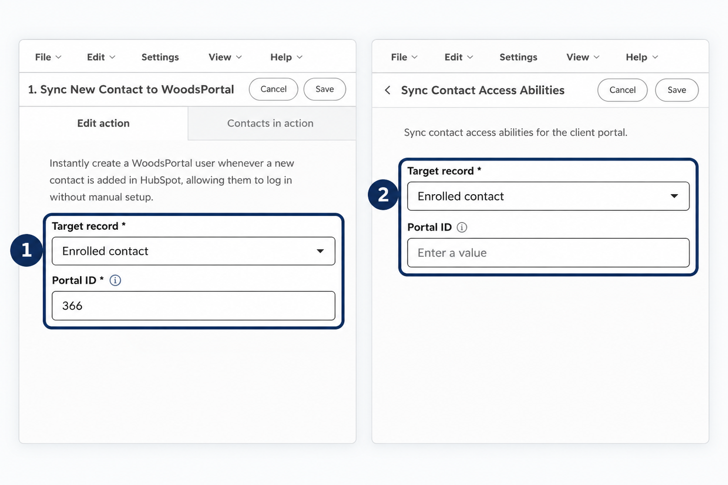Click the 'Instantly create a WoodsPortal user' description
Viewport: 728px width, 485px height.
172,180
